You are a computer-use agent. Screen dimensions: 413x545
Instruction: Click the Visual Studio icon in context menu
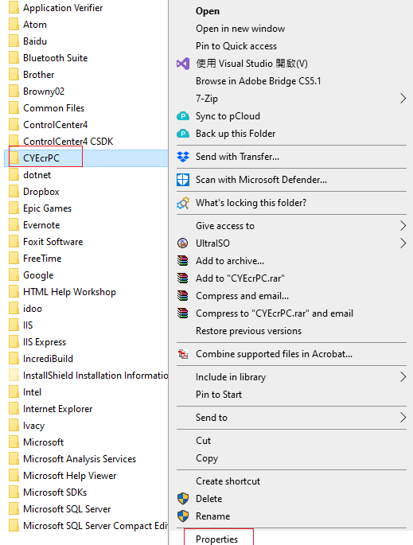click(183, 64)
